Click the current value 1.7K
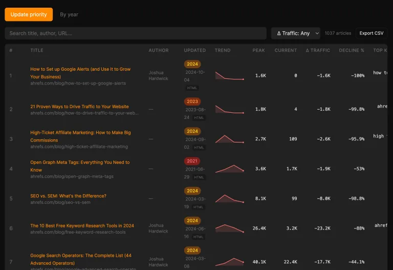393x270 pixels. [292, 169]
